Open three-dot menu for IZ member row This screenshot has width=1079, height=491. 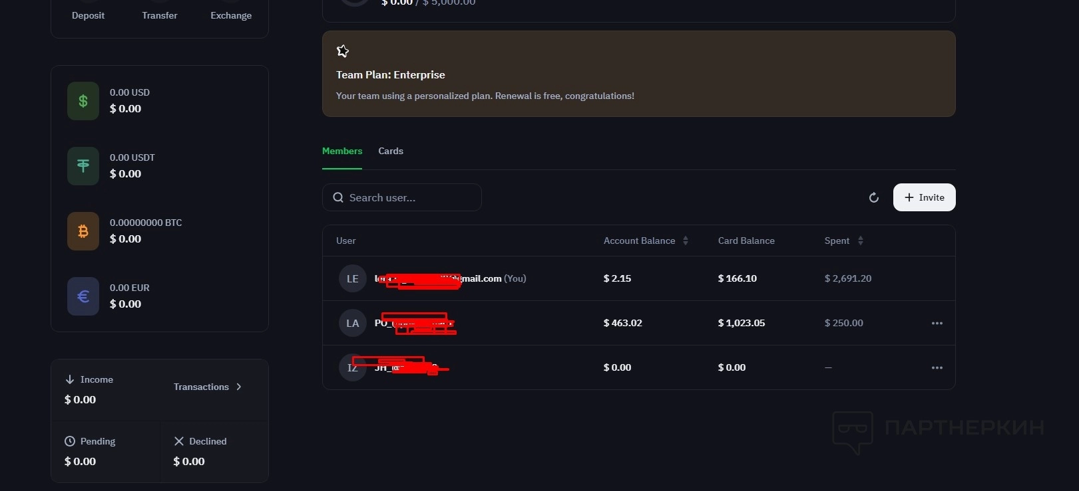click(x=937, y=367)
